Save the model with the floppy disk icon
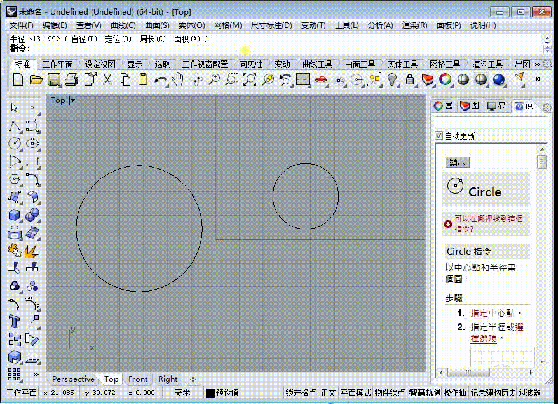This screenshot has width=558, height=404. click(54, 79)
